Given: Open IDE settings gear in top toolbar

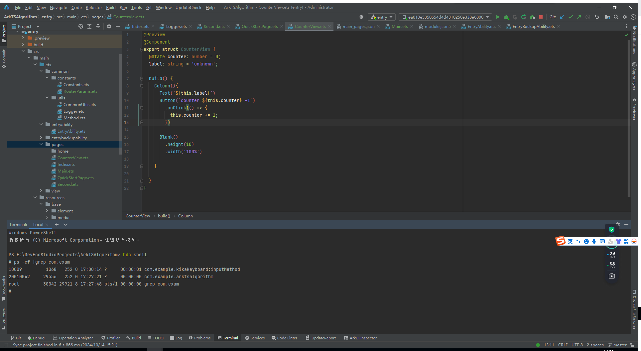Looking at the screenshot, I should (x=625, y=17).
